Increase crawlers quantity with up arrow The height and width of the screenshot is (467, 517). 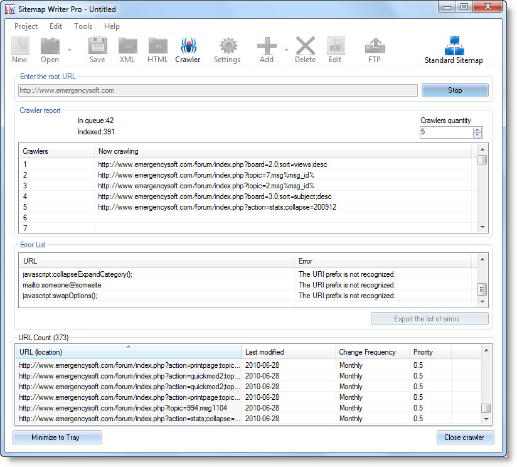pos(477,129)
